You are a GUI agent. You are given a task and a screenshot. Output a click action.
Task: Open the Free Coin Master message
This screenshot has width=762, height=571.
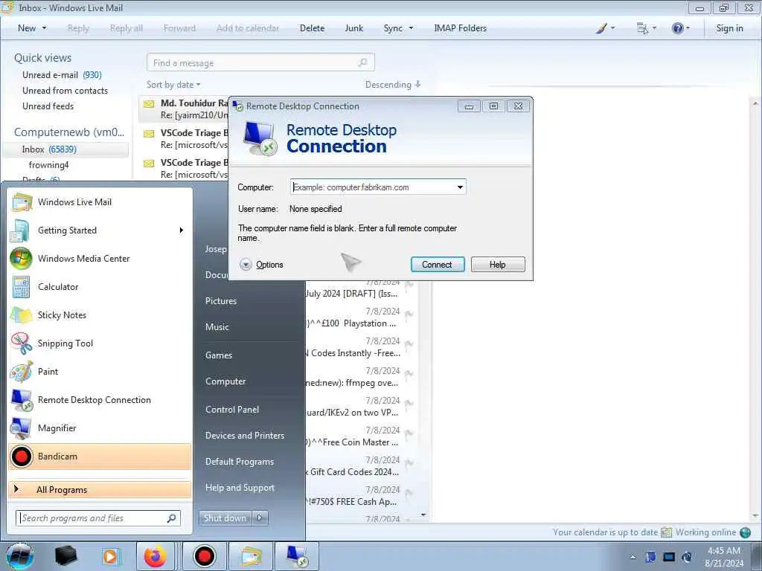coord(359,436)
